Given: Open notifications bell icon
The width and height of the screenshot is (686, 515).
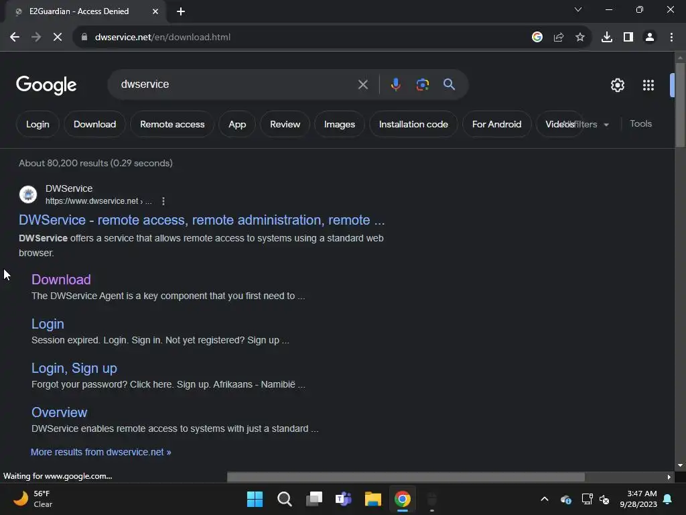Looking at the screenshot, I should [668, 499].
